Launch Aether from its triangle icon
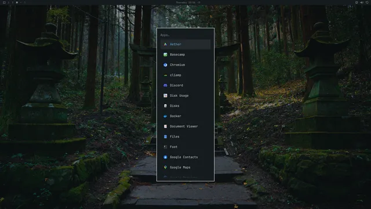The image size is (371, 209). [x=165, y=44]
